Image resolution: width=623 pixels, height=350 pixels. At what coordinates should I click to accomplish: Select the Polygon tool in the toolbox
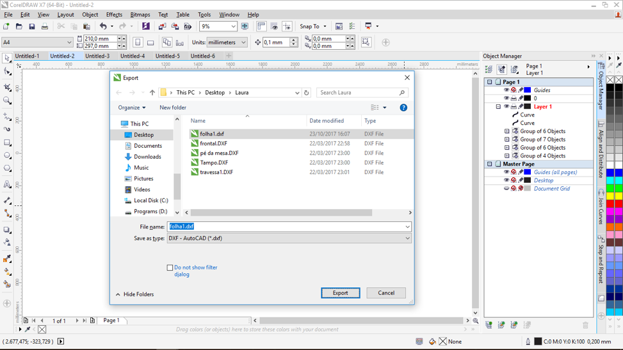(7, 168)
